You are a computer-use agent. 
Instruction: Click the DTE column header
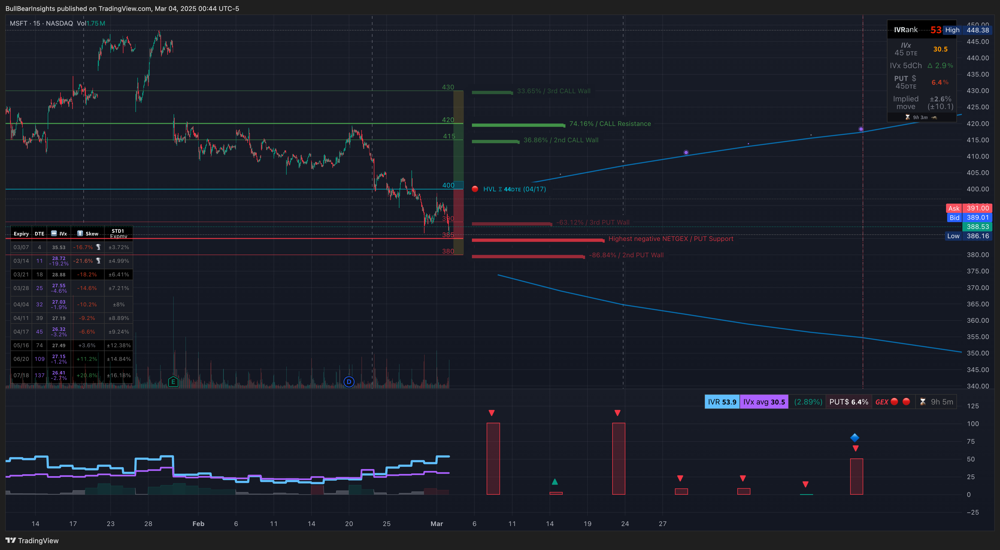pos(39,234)
